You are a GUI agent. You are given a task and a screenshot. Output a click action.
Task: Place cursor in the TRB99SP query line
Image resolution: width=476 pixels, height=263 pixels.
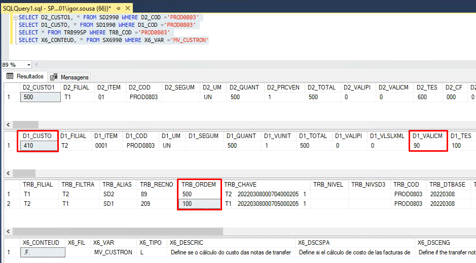(94, 32)
